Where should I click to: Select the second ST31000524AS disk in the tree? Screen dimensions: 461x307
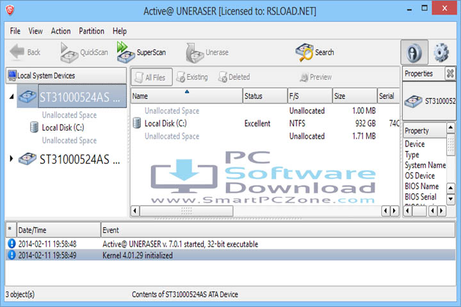(69, 159)
